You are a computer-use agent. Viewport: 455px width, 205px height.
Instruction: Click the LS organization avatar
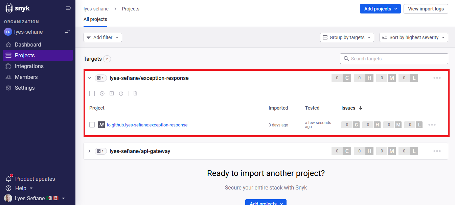click(8, 32)
